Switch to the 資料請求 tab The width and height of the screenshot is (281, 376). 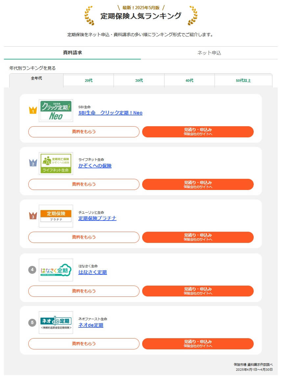pos(72,53)
